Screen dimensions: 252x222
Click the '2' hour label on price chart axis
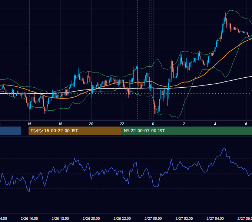184,124
